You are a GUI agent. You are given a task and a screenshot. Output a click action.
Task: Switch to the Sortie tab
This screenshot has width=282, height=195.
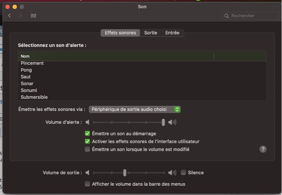150,33
